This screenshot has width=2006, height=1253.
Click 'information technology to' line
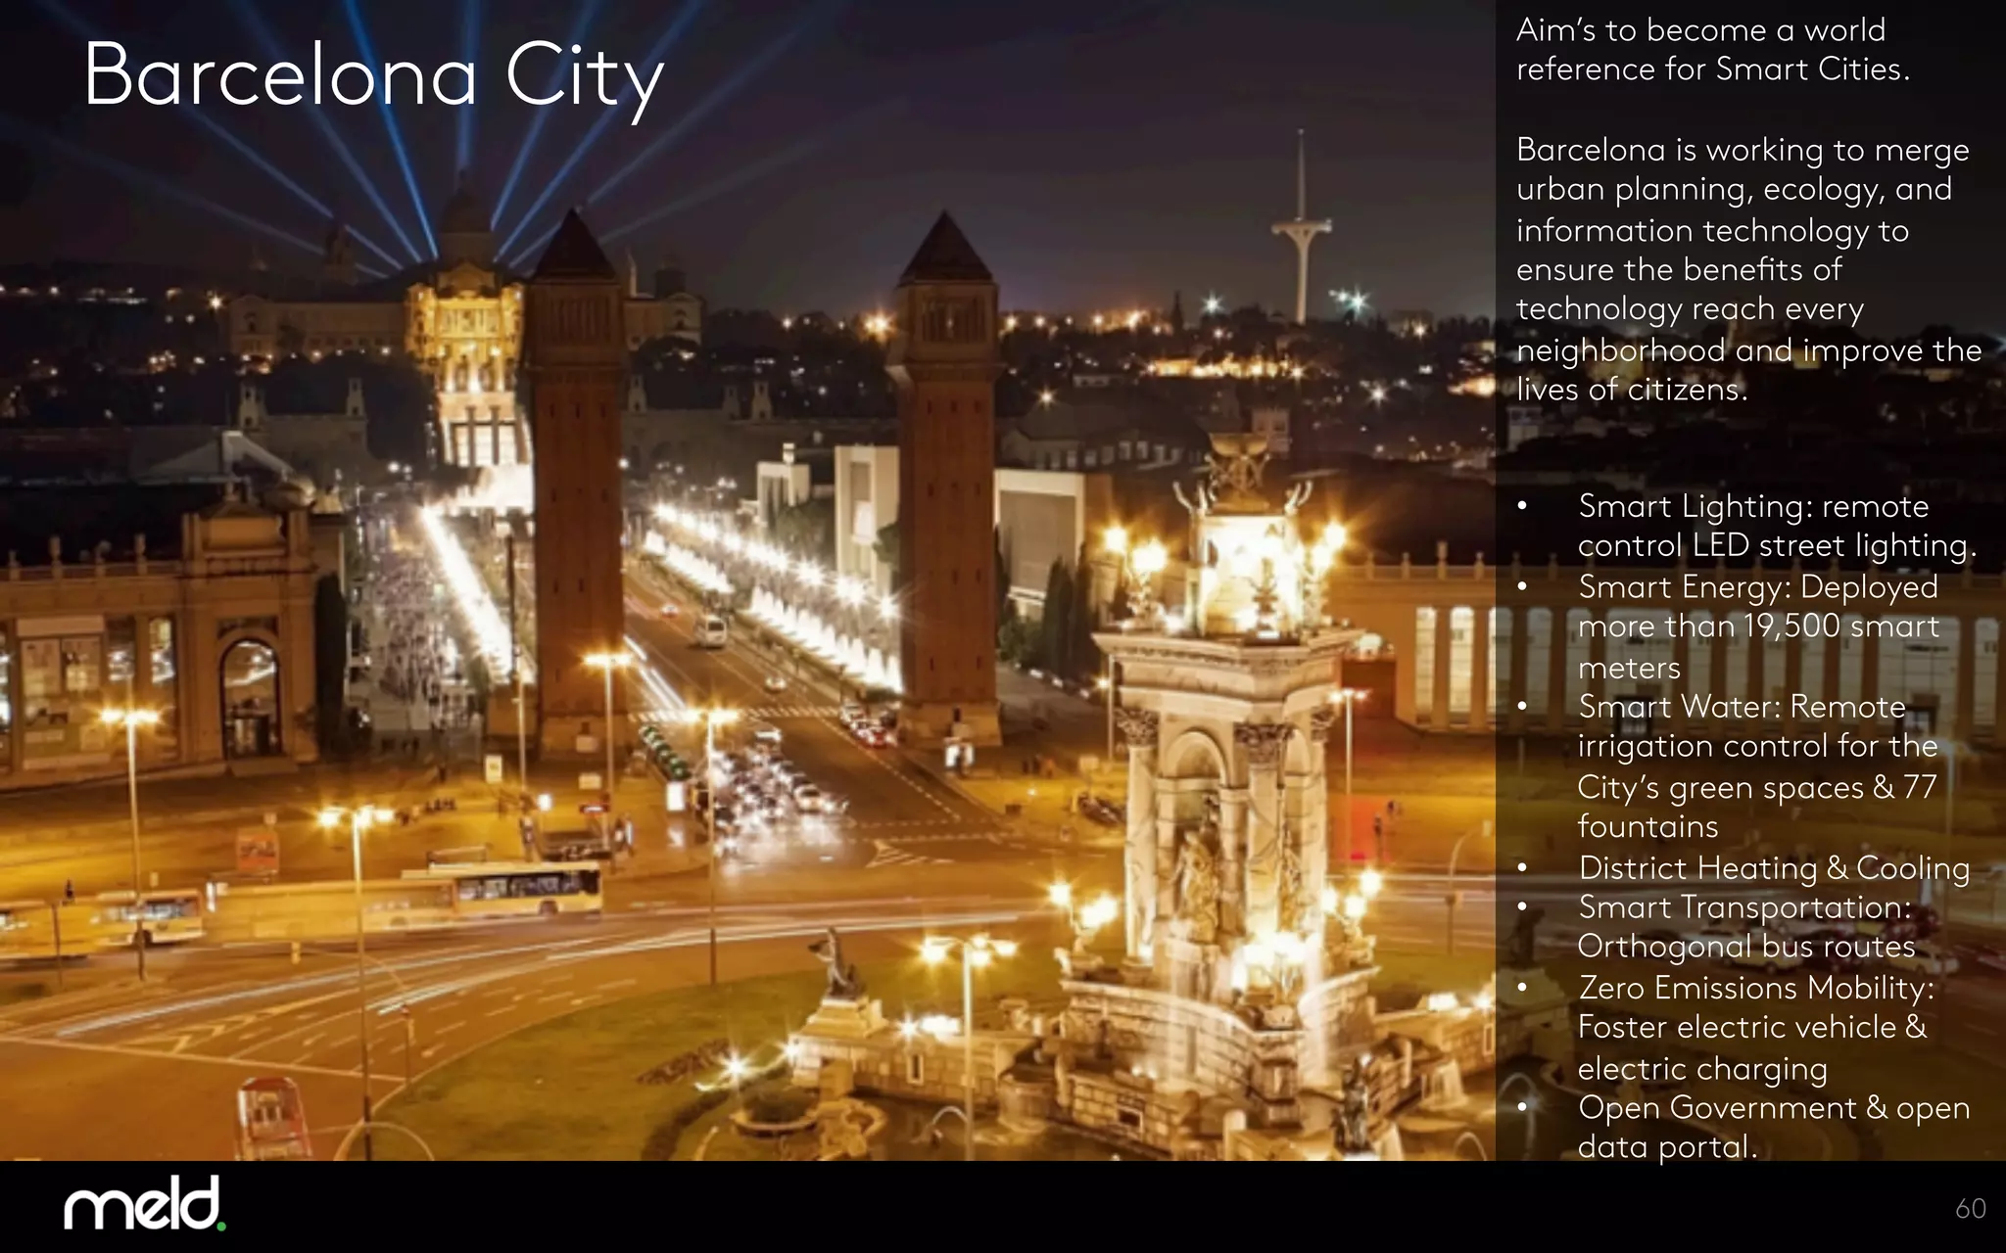pyautogui.click(x=1712, y=230)
